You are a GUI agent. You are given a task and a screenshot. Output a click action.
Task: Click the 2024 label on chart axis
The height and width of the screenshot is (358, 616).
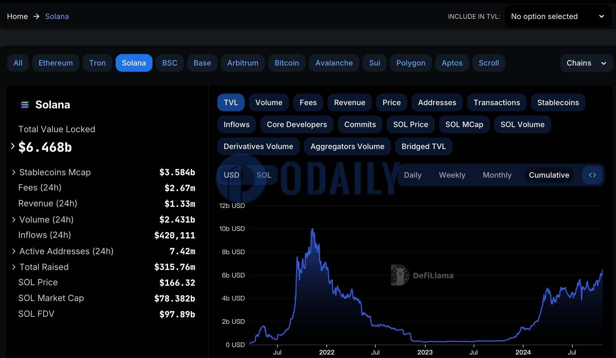pyautogui.click(x=523, y=352)
